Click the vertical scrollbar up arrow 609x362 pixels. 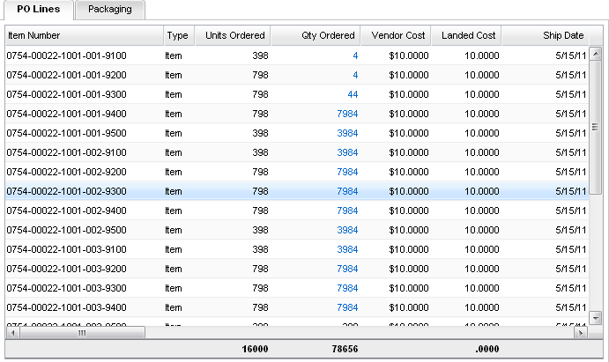point(595,33)
